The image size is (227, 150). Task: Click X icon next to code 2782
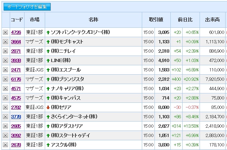coord(5,107)
